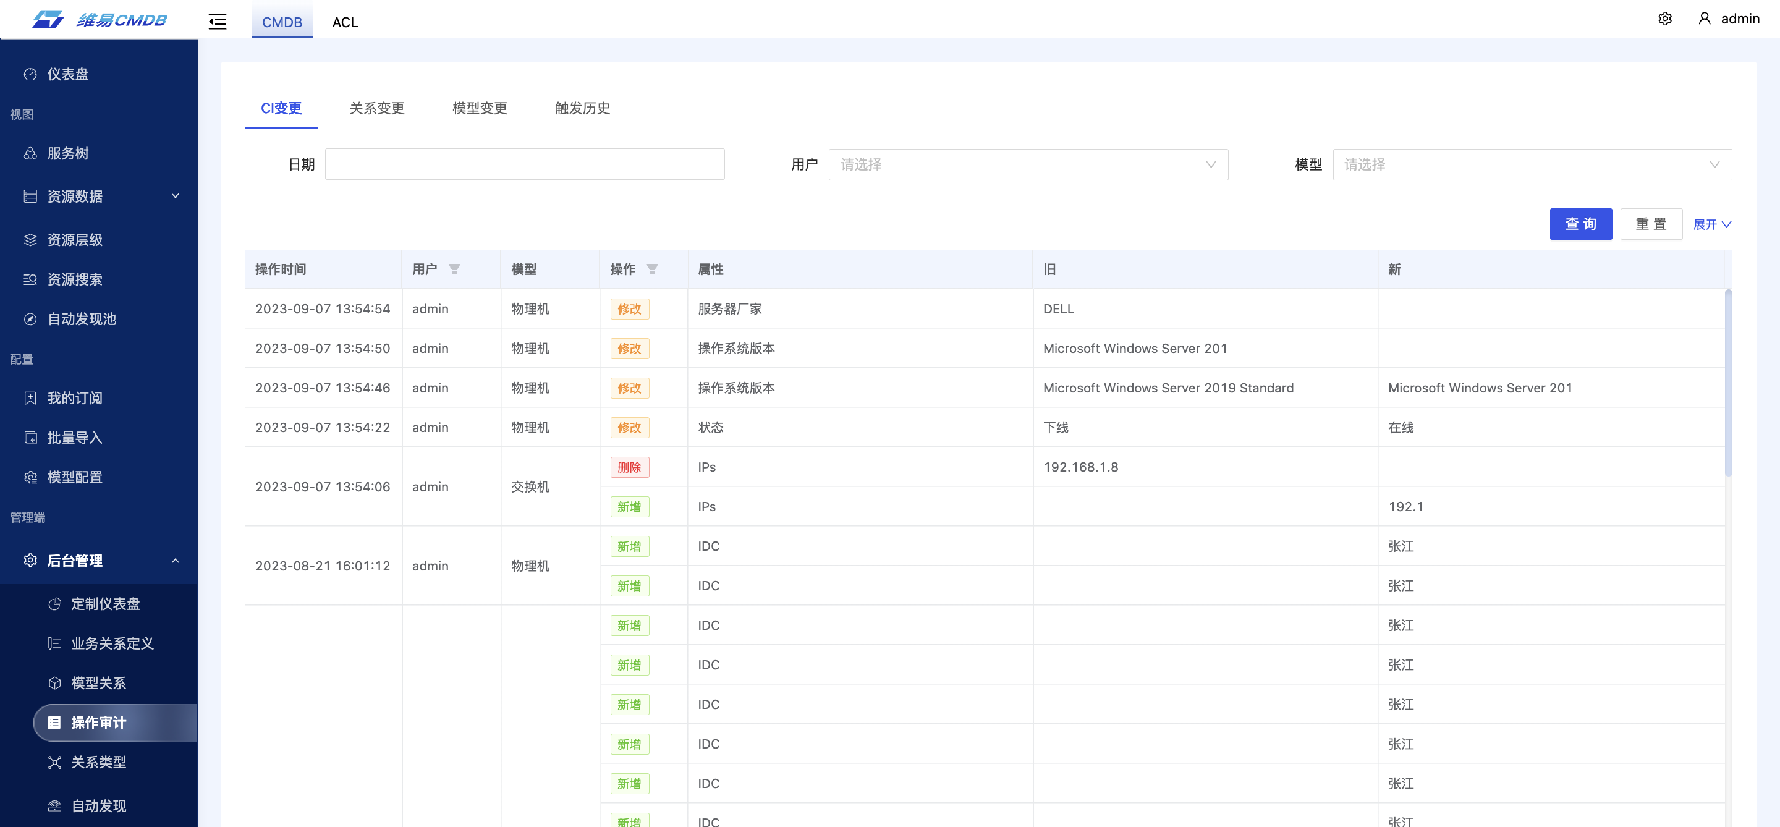Open the 模型 filter dropdown
This screenshot has width=1780, height=827.
1532,164
